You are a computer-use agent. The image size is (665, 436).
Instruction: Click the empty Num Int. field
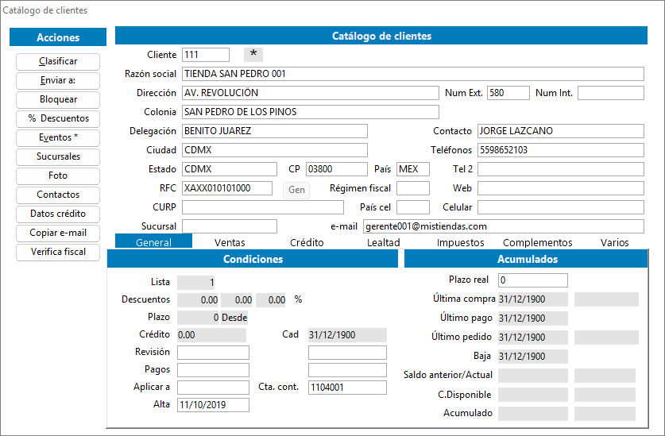point(611,93)
